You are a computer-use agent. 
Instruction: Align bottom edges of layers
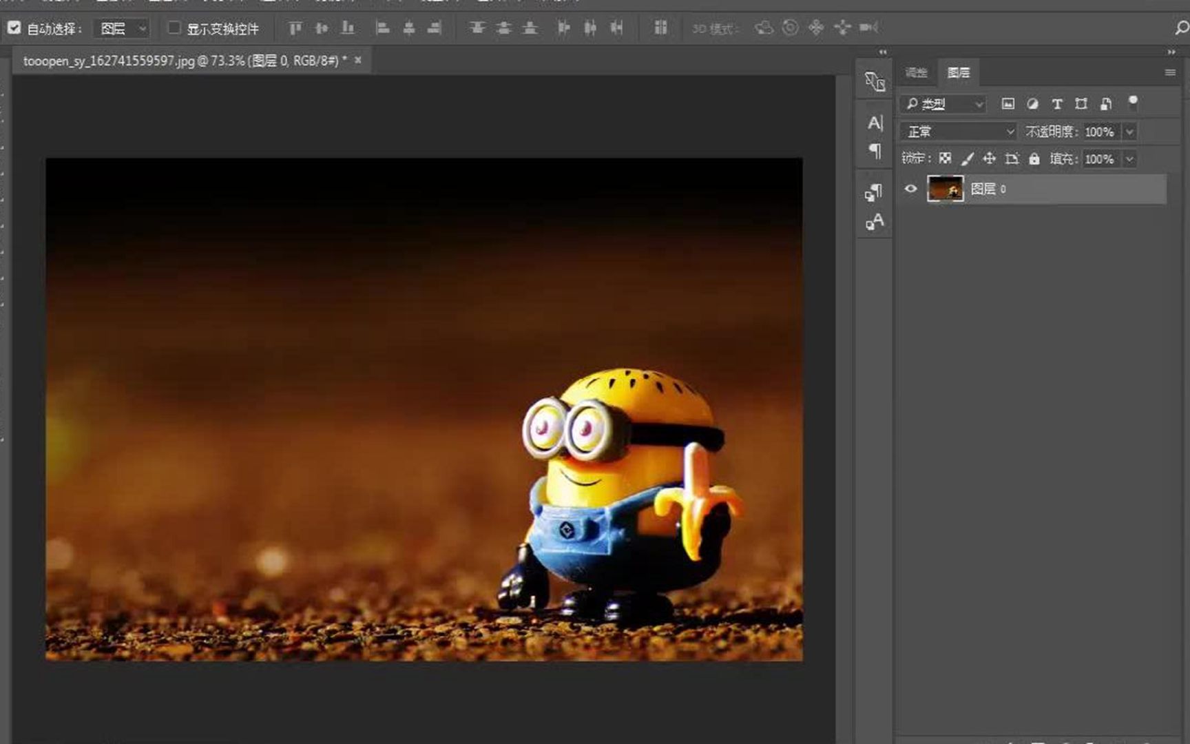click(348, 28)
